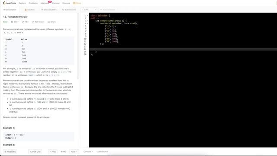This screenshot has width=277, height=156.
Task: Click line number 10 in gutter
Action: [x=85, y=39]
